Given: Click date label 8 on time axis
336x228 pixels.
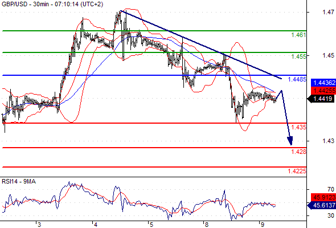Looking at the screenshot, I should tap(206, 225).
